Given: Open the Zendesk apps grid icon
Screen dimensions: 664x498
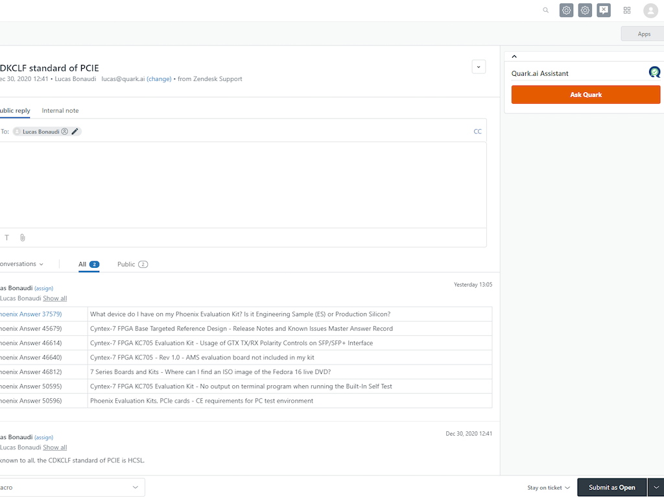Looking at the screenshot, I should [626, 10].
